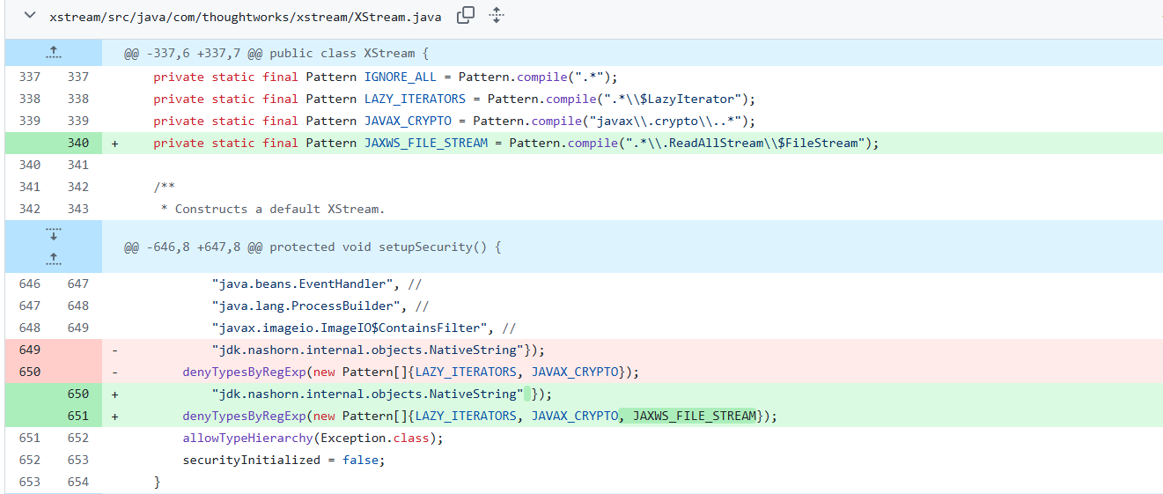Screen dimensions: 1163x494
Task: Expand lines above the -337,6 hunk
Action: click(53, 53)
